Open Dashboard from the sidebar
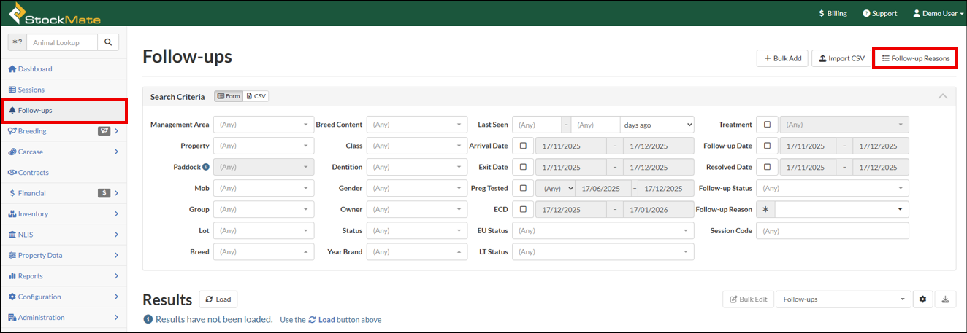 [x=35, y=69]
